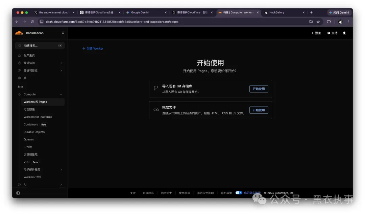The image size is (365, 214).
Task: Open Workers for Platforms
Action: click(38, 117)
